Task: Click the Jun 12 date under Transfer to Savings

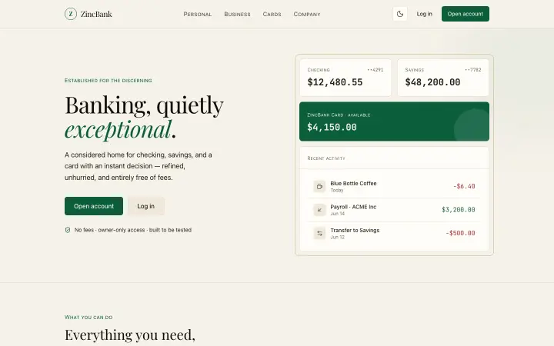Action: (x=338, y=238)
